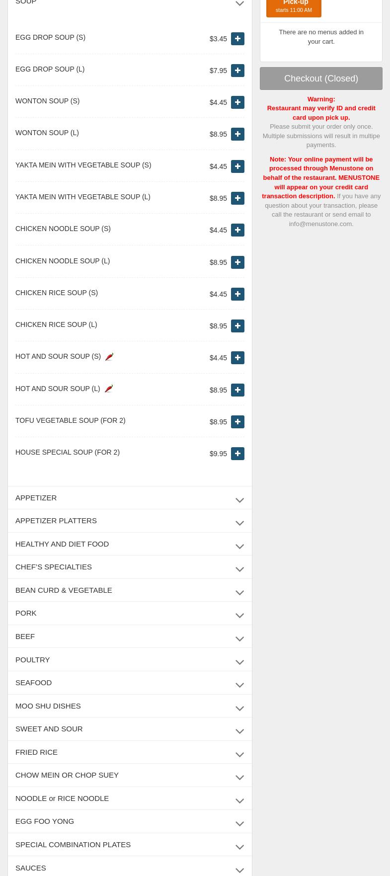The height and width of the screenshot is (876, 390).
Task: Add Chicken Rice Soup (S) plus icon
Action: (x=237, y=294)
